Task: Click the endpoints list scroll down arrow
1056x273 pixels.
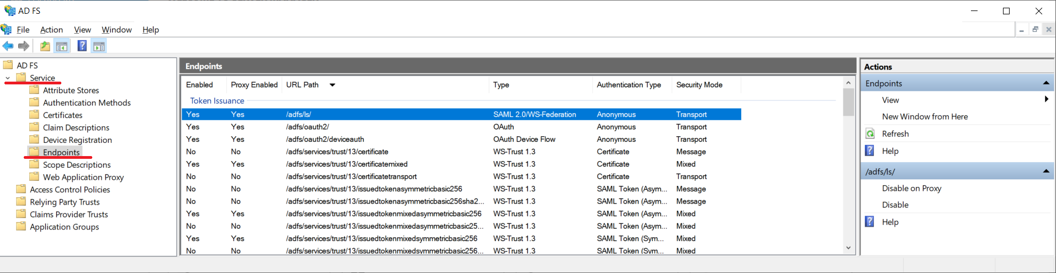Action: tap(848, 248)
